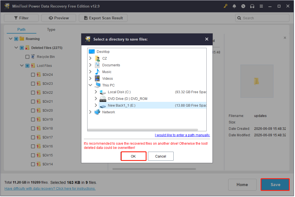Image resolution: width=295 pixels, height=197 pixels.
Task: Select the DVD Drive (D:) disc icon
Action: (103, 99)
